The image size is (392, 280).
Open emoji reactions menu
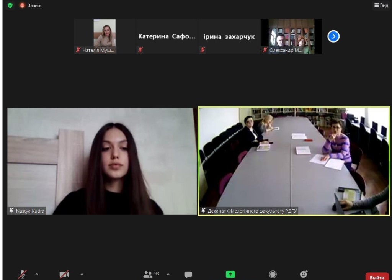(x=304, y=274)
